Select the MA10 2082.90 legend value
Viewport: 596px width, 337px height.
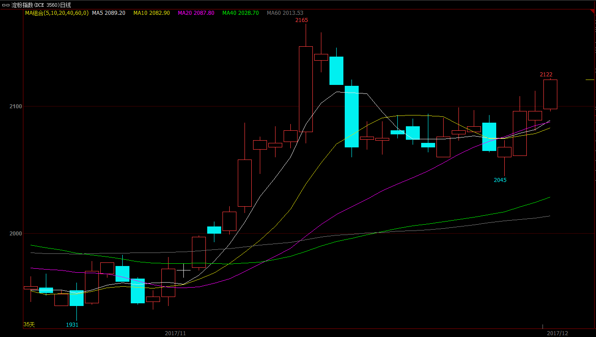pos(151,13)
